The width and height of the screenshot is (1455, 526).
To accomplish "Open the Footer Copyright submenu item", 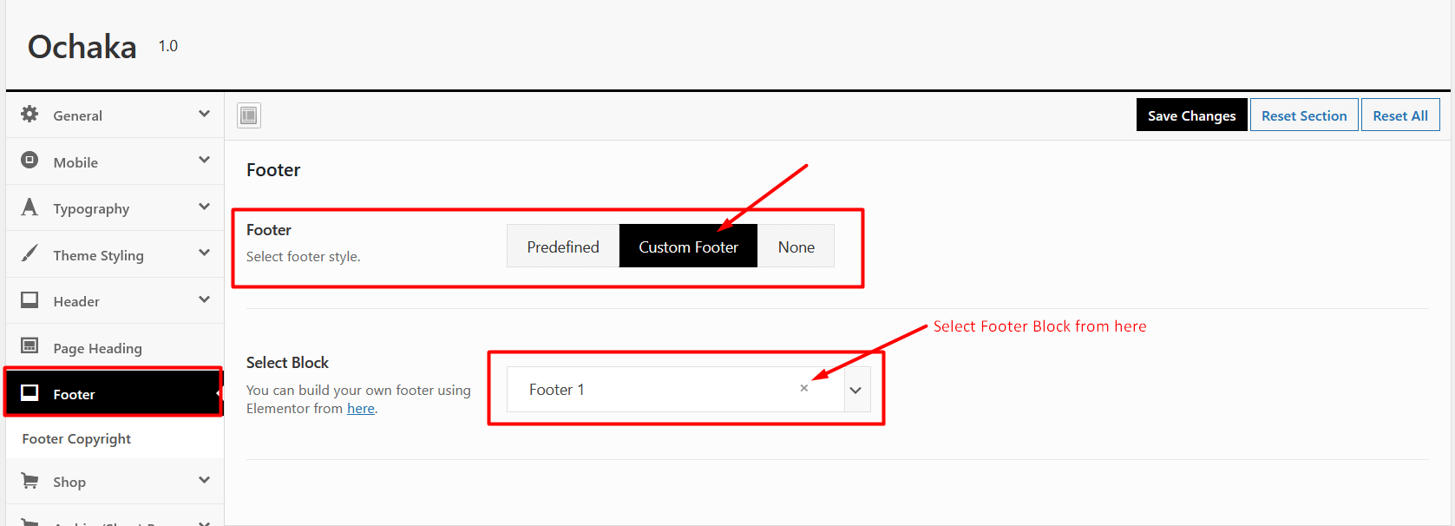I will click(76, 439).
